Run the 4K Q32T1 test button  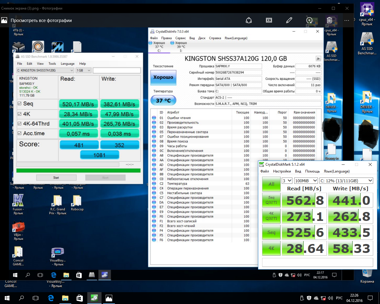(x=271, y=216)
